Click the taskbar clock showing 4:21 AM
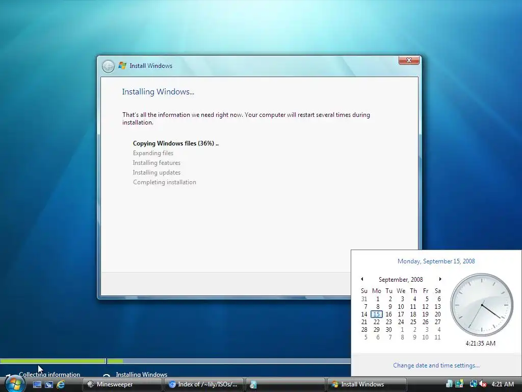 [x=503, y=384]
